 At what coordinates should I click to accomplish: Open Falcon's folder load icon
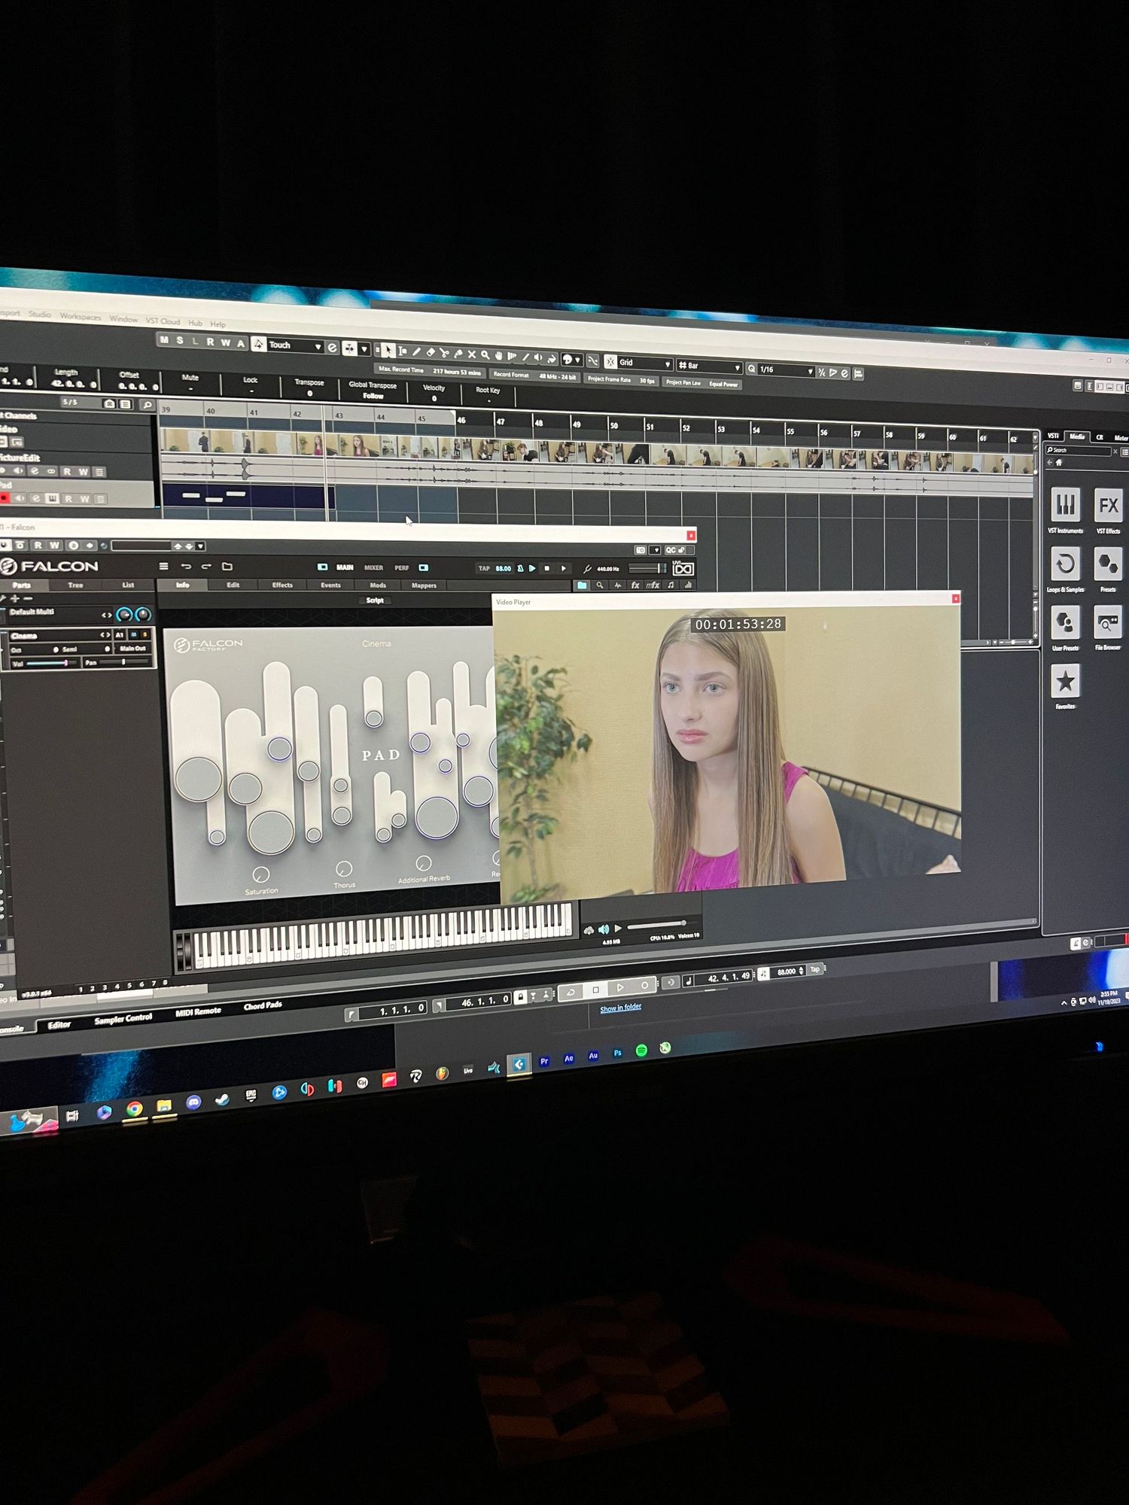227,566
